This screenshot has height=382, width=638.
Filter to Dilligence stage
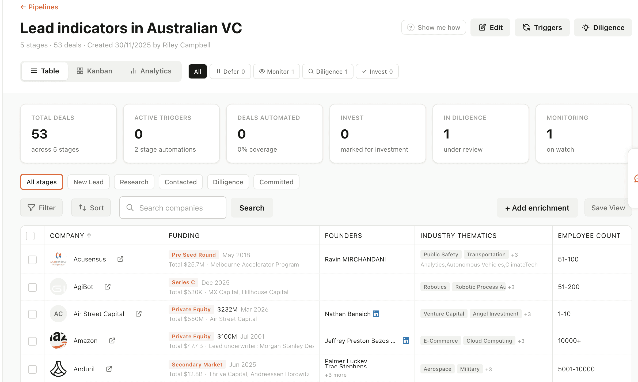pyautogui.click(x=228, y=182)
